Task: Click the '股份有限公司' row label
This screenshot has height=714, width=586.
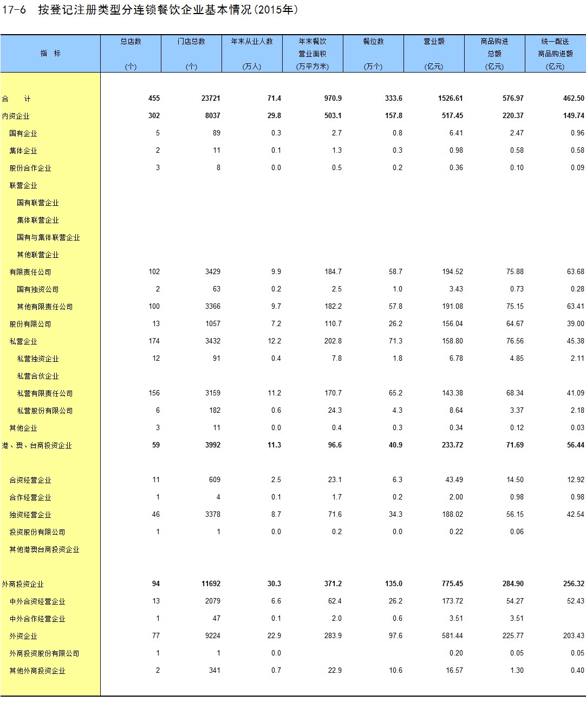Action: [30, 324]
